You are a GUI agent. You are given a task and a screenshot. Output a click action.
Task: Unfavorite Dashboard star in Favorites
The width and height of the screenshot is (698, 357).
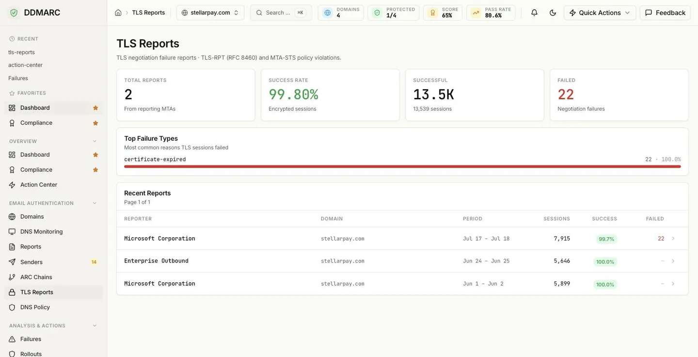point(95,108)
